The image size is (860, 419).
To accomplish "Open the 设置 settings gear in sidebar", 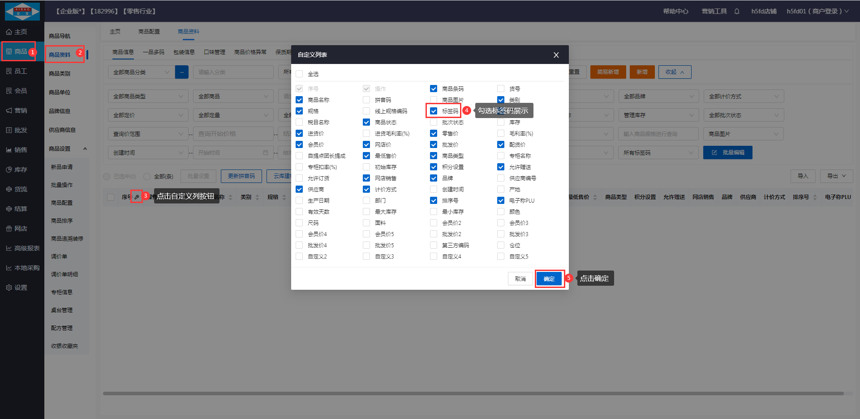I will 9,288.
